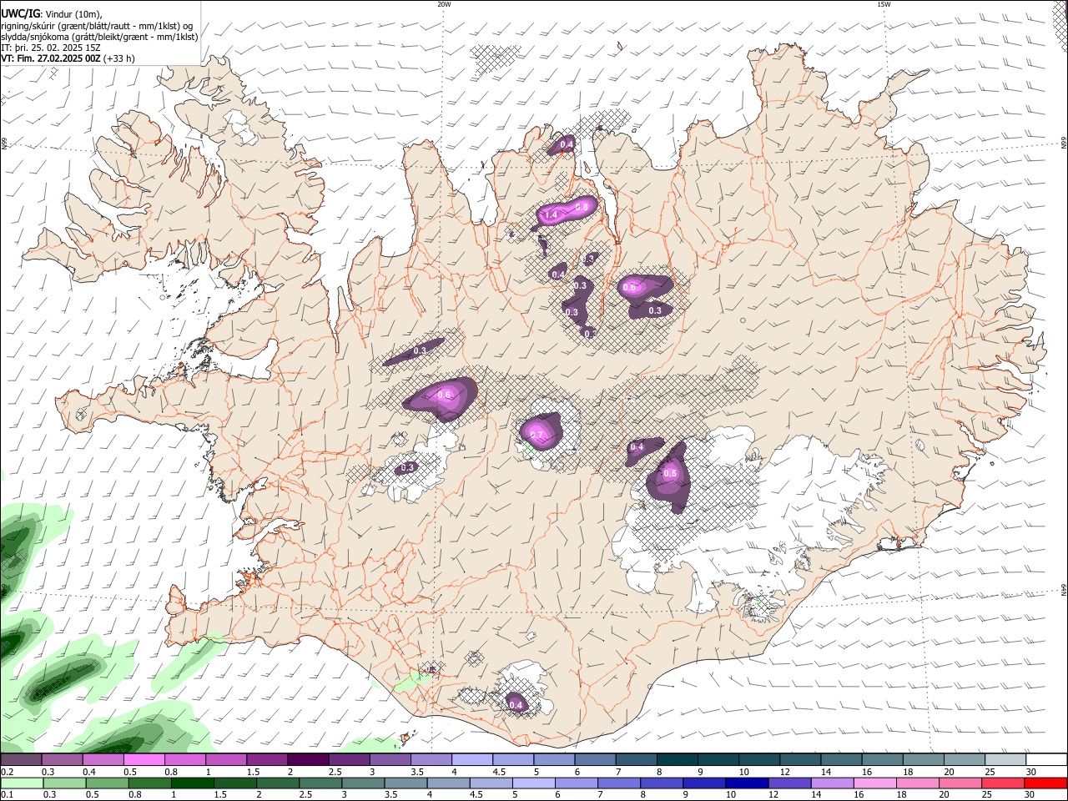Click the 15W longitude label

coord(884,4)
